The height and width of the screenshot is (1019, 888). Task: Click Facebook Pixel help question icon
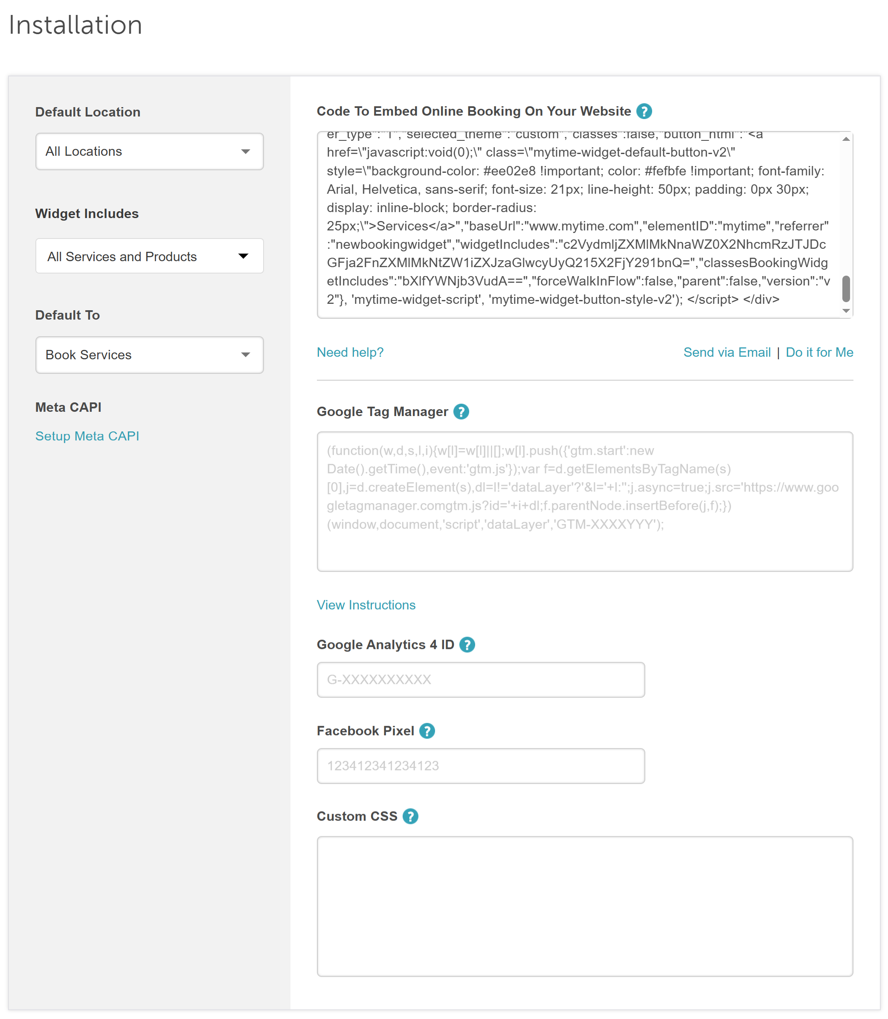point(427,731)
